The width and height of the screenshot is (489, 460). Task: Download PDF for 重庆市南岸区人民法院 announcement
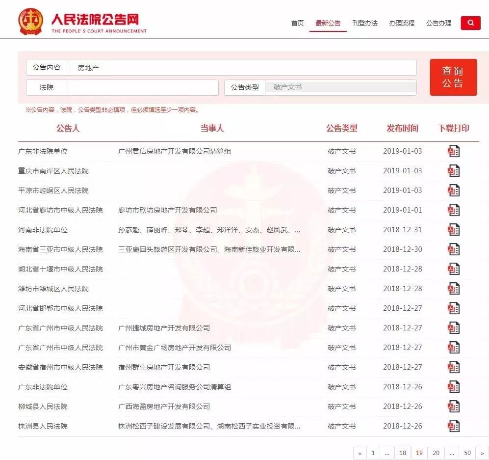coord(454,170)
